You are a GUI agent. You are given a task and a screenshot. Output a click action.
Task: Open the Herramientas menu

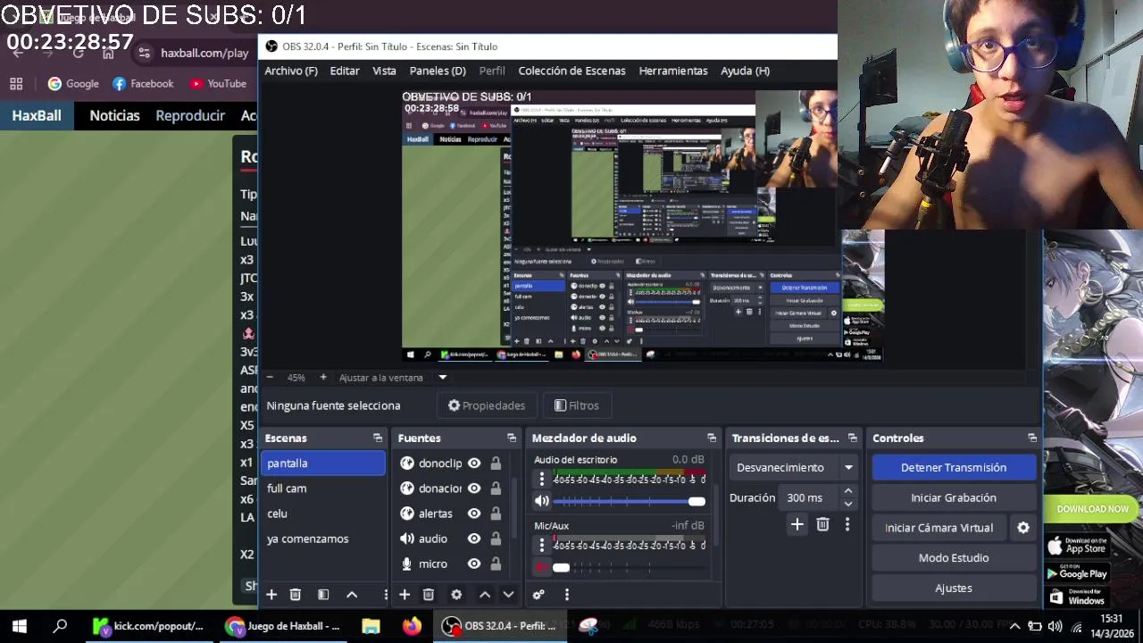[673, 71]
